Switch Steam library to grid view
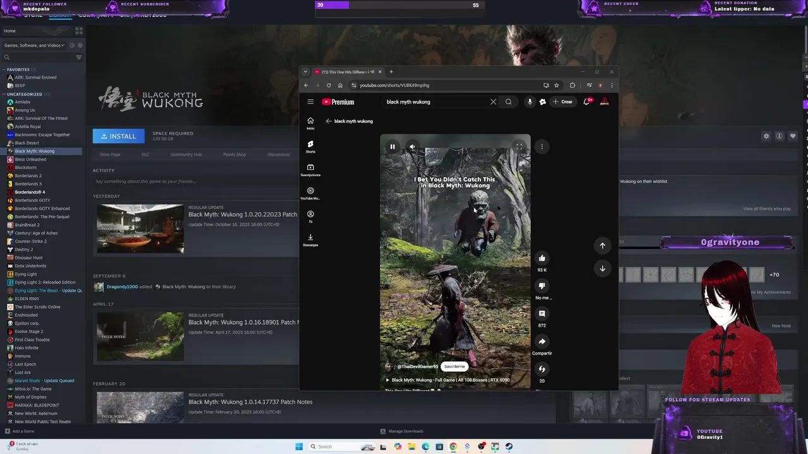Viewport: 808px width, 454px height. click(79, 30)
